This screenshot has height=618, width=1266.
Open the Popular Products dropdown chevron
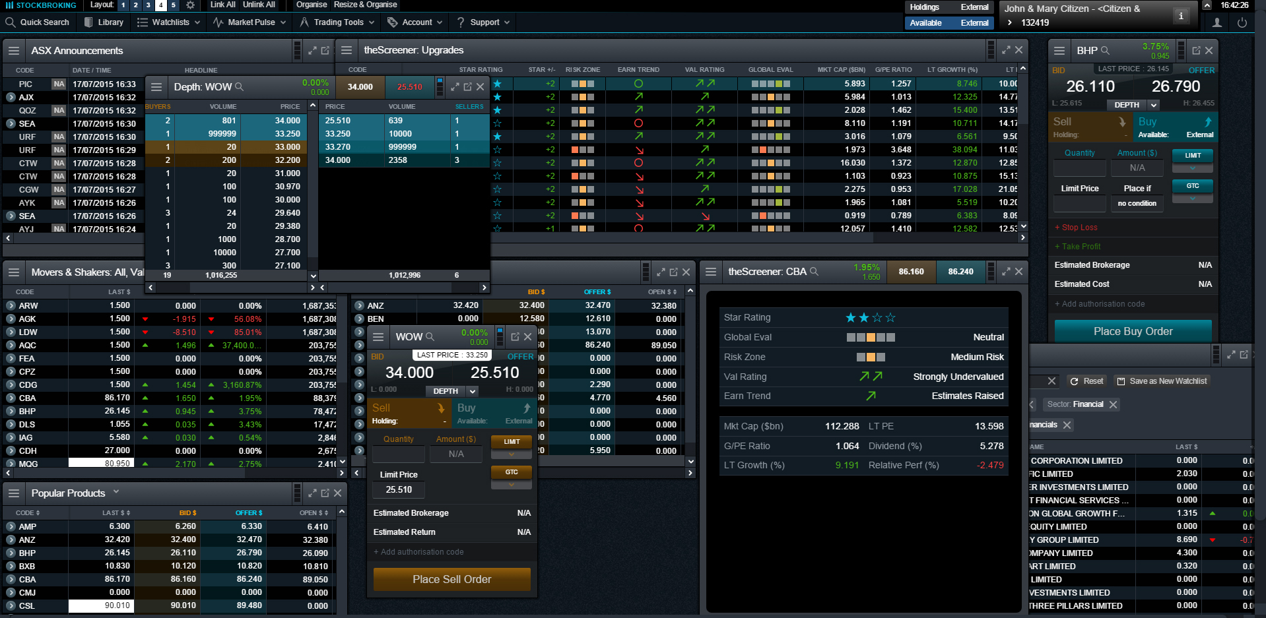click(116, 492)
